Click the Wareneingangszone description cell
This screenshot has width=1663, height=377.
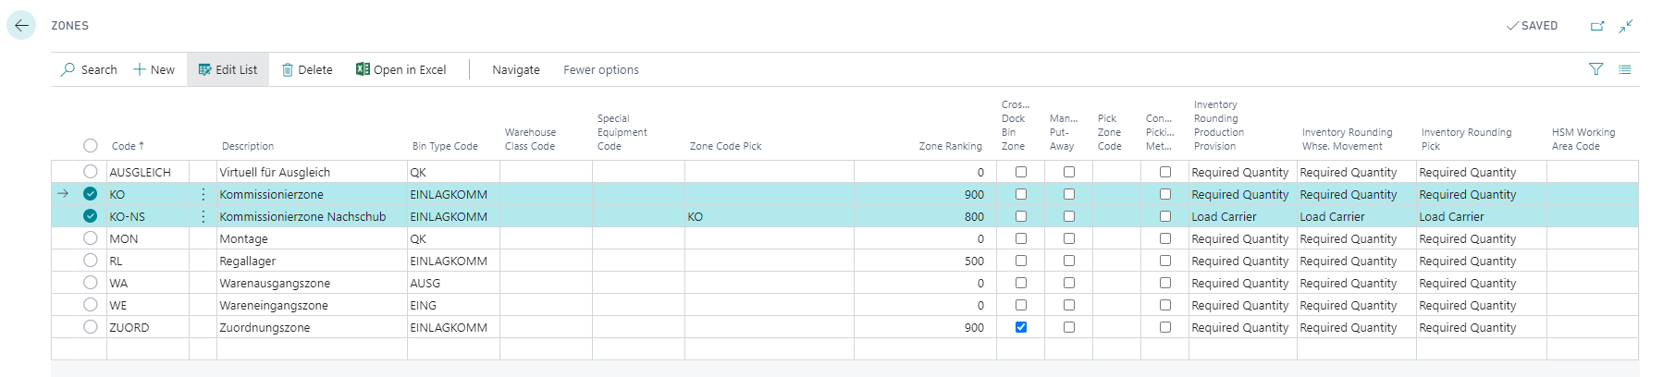(x=312, y=305)
